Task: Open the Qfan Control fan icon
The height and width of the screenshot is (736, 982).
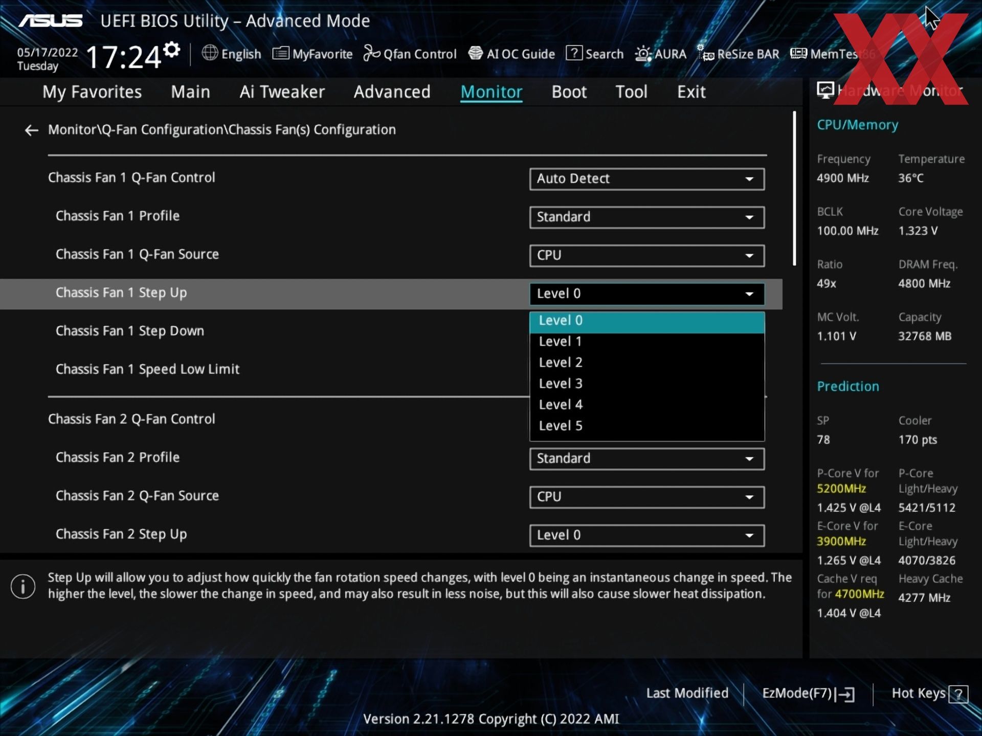Action: [372, 53]
